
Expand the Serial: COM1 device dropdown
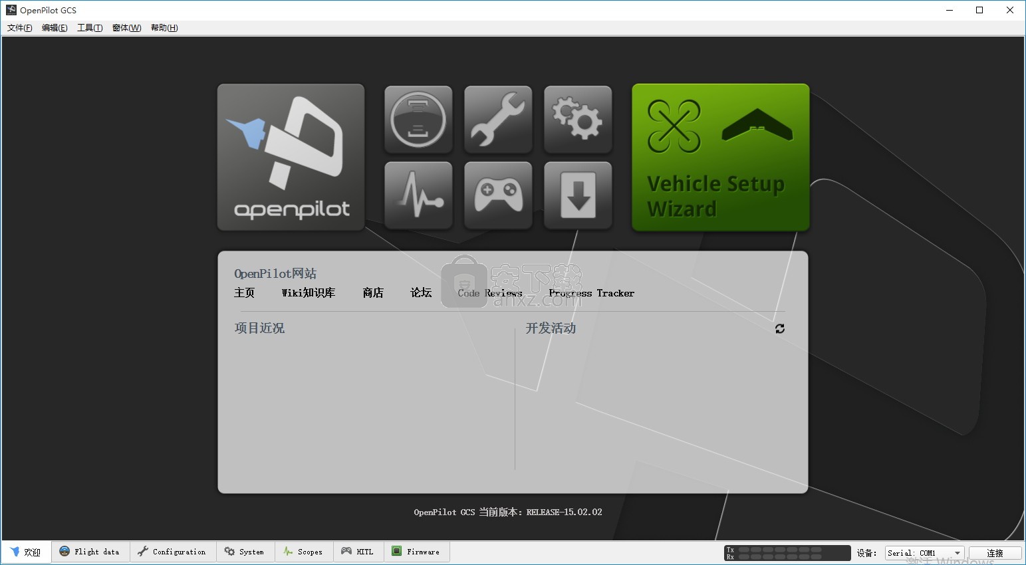pyautogui.click(x=924, y=553)
